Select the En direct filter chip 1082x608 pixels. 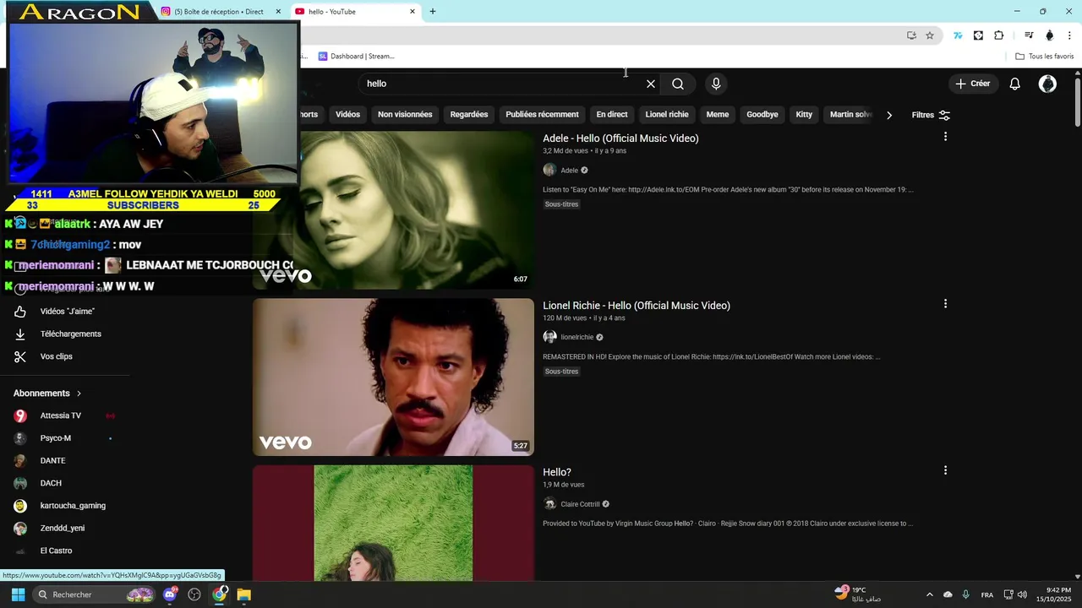click(612, 115)
